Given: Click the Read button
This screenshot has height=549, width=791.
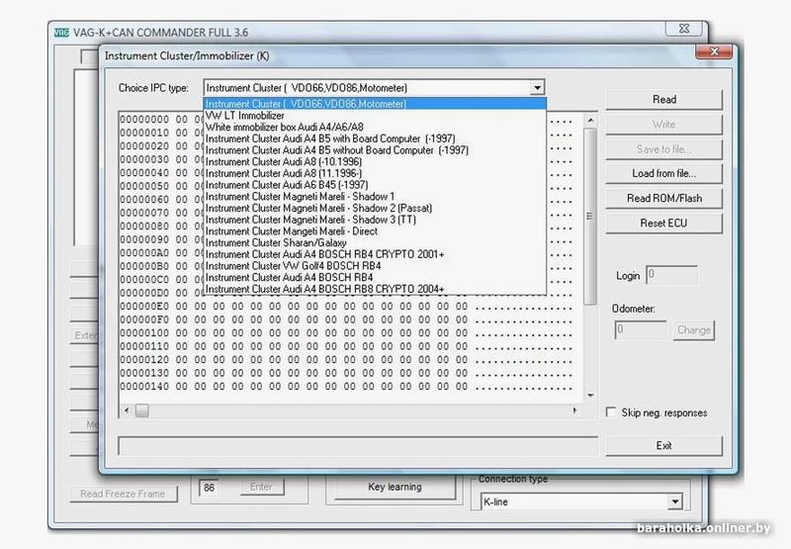Looking at the screenshot, I should [x=663, y=99].
